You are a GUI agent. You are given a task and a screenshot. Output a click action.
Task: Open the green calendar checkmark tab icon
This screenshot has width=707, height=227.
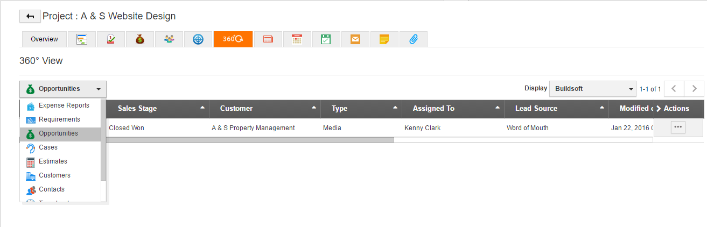(x=326, y=39)
